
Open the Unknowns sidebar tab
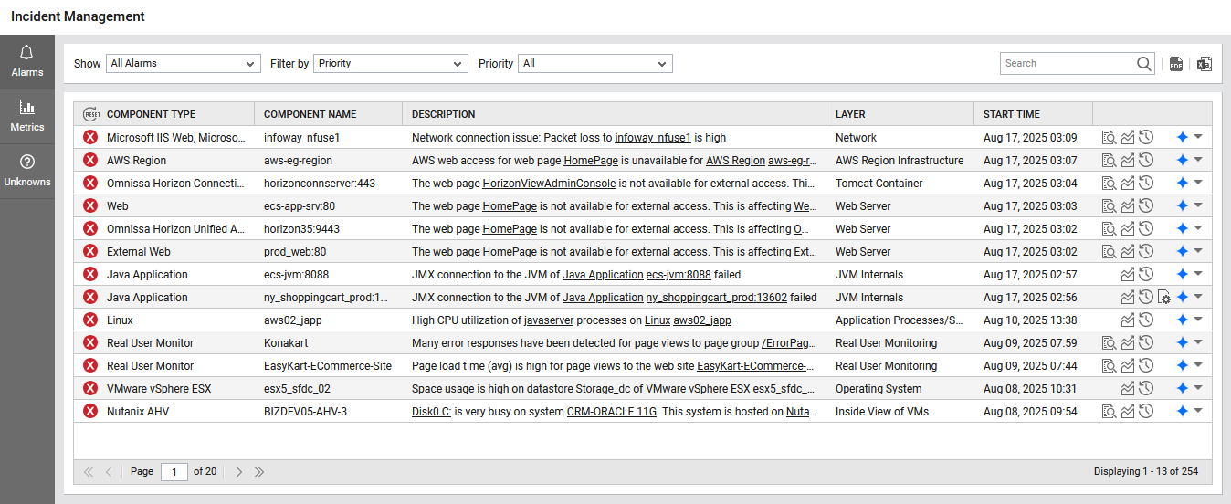click(27, 171)
